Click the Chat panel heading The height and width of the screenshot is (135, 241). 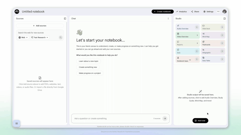(74, 19)
